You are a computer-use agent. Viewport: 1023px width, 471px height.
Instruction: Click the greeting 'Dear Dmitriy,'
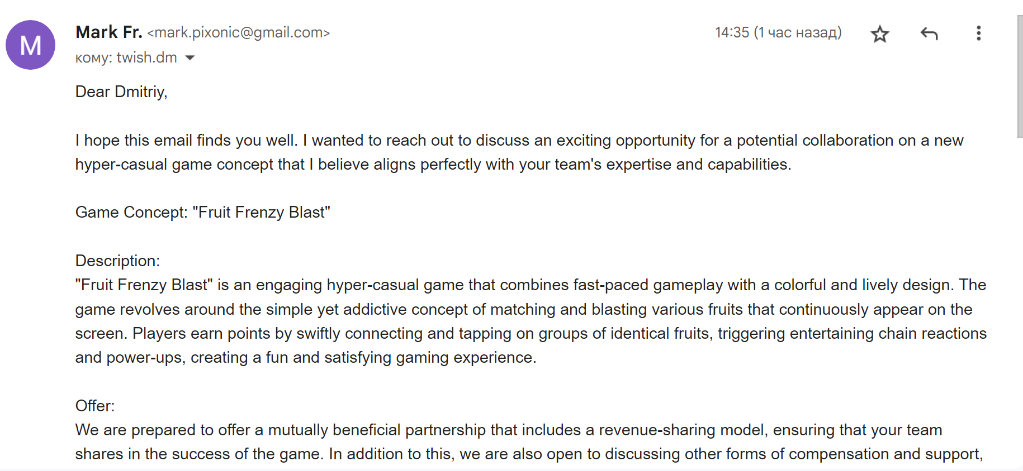(x=121, y=92)
